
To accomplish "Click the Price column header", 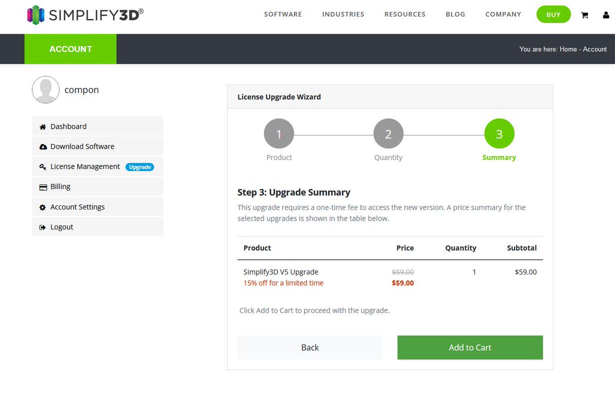I will (x=405, y=248).
